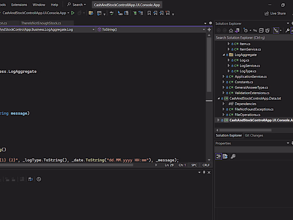293x220 pixels.
Task: Click the Home icon in Solution Explorer
Action: (x=231, y=31)
